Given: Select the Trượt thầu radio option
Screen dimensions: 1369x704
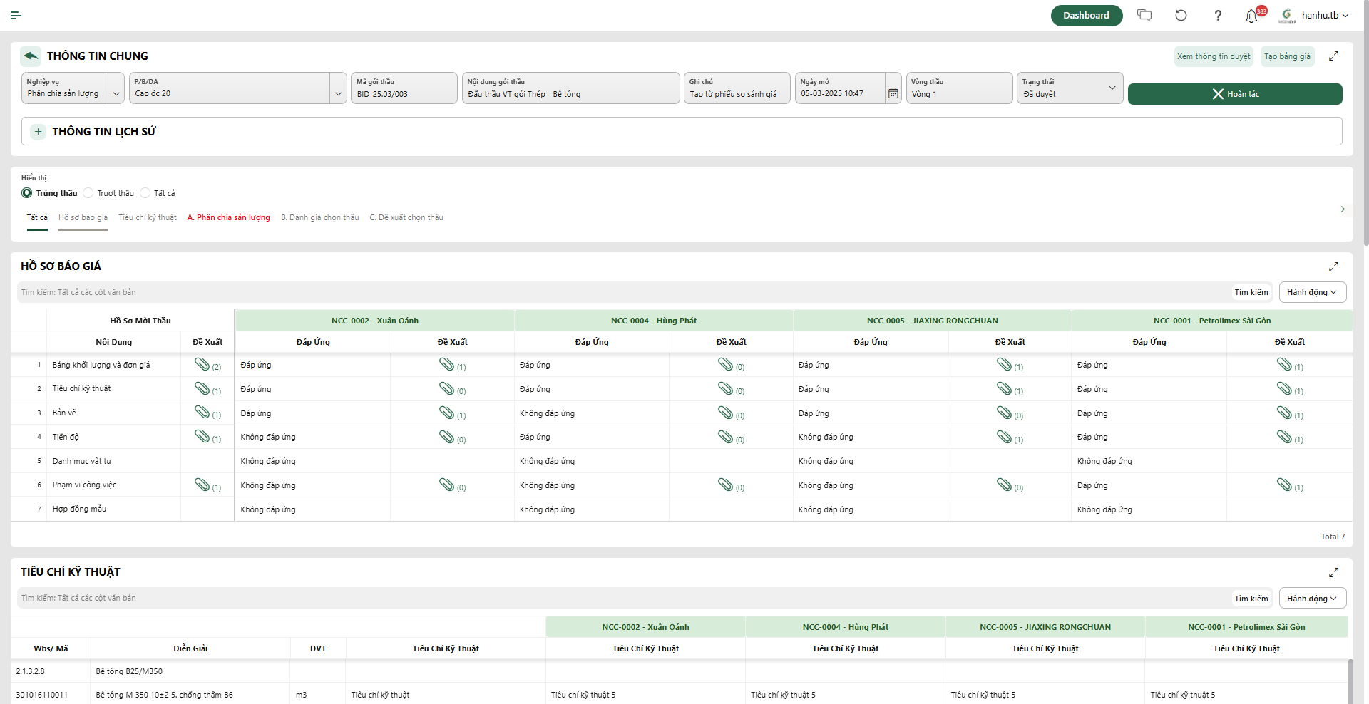Looking at the screenshot, I should [x=88, y=193].
